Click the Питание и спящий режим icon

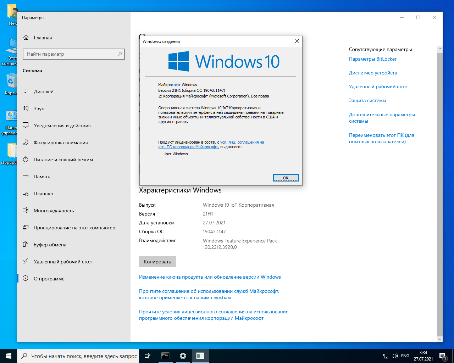pyautogui.click(x=26, y=160)
